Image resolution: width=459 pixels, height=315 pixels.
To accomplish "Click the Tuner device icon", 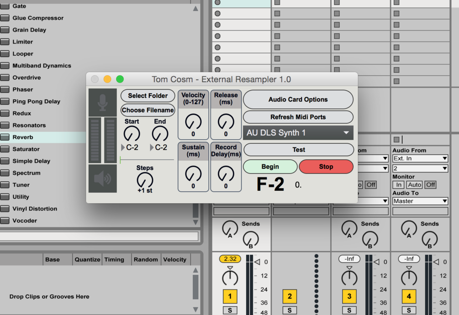I will pos(5,185).
